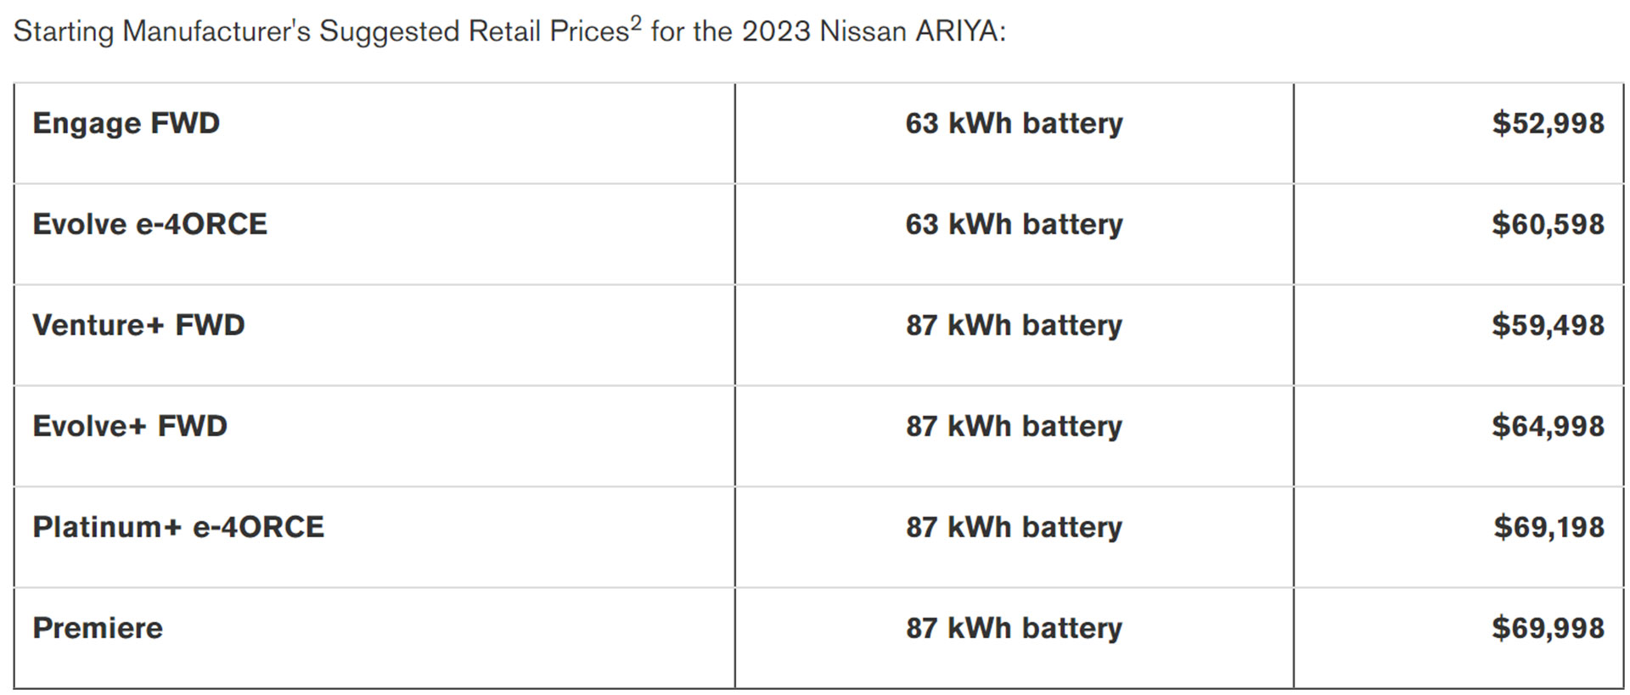Click the $69,198 price for Platinum+
Screen dimensions: 1630x695
[1548, 528]
